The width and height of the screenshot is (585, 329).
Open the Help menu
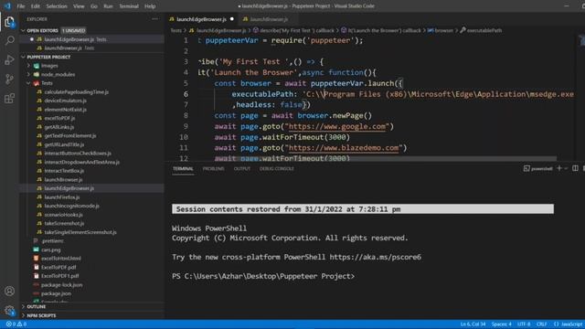click(x=150, y=6)
